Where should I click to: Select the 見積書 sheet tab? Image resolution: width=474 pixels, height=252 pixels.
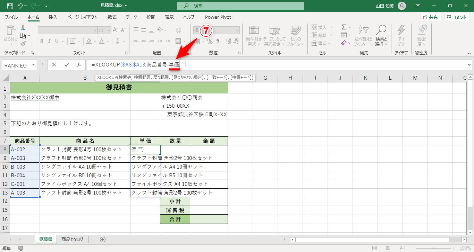tap(45, 239)
